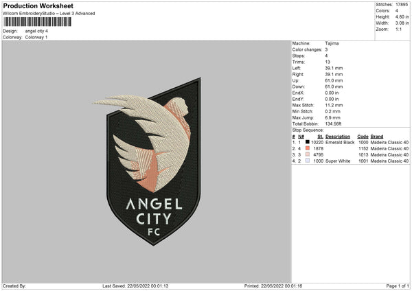Click the Min Stitch value 0.2 mm
Viewport: 412px width, 291px height.
pos(332,111)
